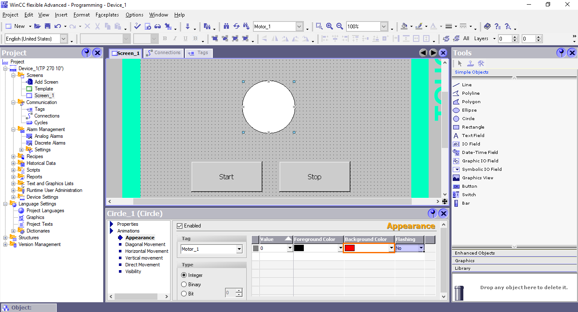
Task: Click the glasses icon in toolbar
Action: 157,26
